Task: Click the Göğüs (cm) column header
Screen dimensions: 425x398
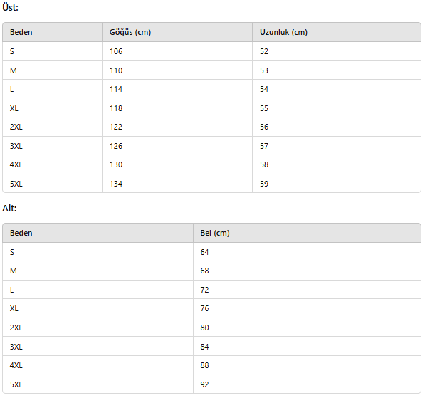Action: click(177, 32)
